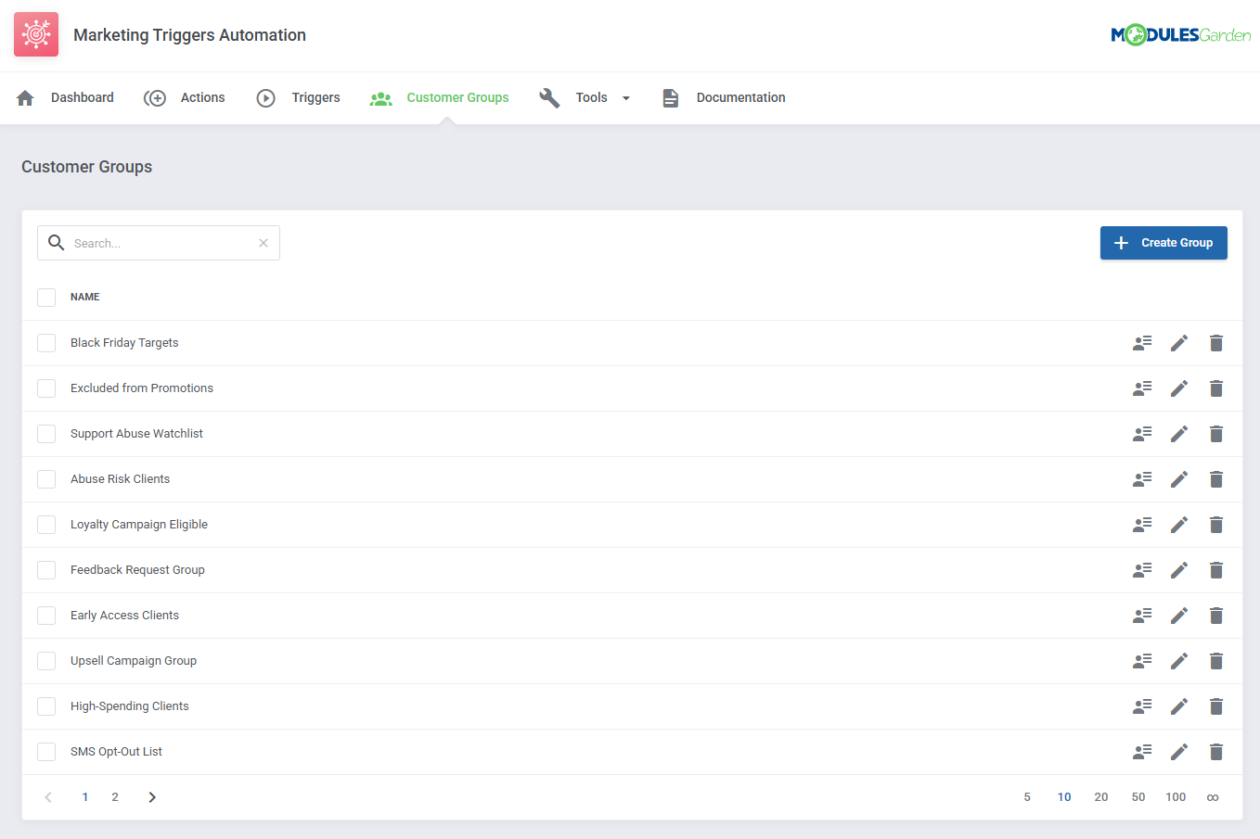The image size is (1260, 839).
Task: Select page 2 of results
Action: pos(114,796)
